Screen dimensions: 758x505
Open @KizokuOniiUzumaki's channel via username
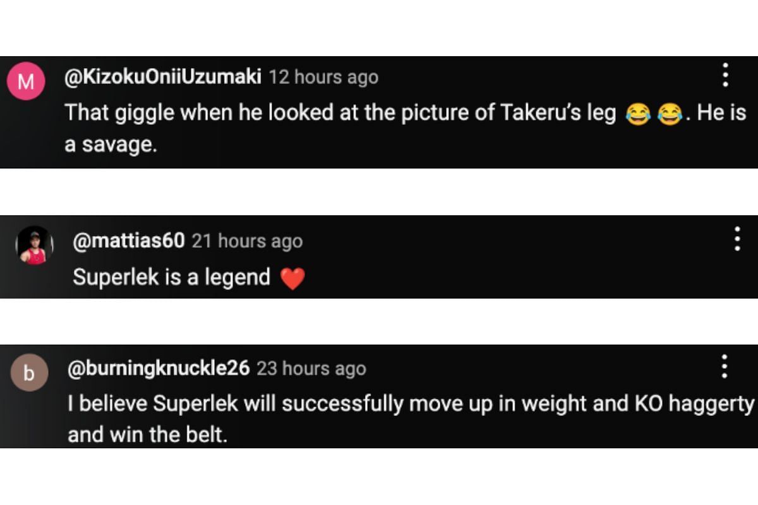pos(163,77)
